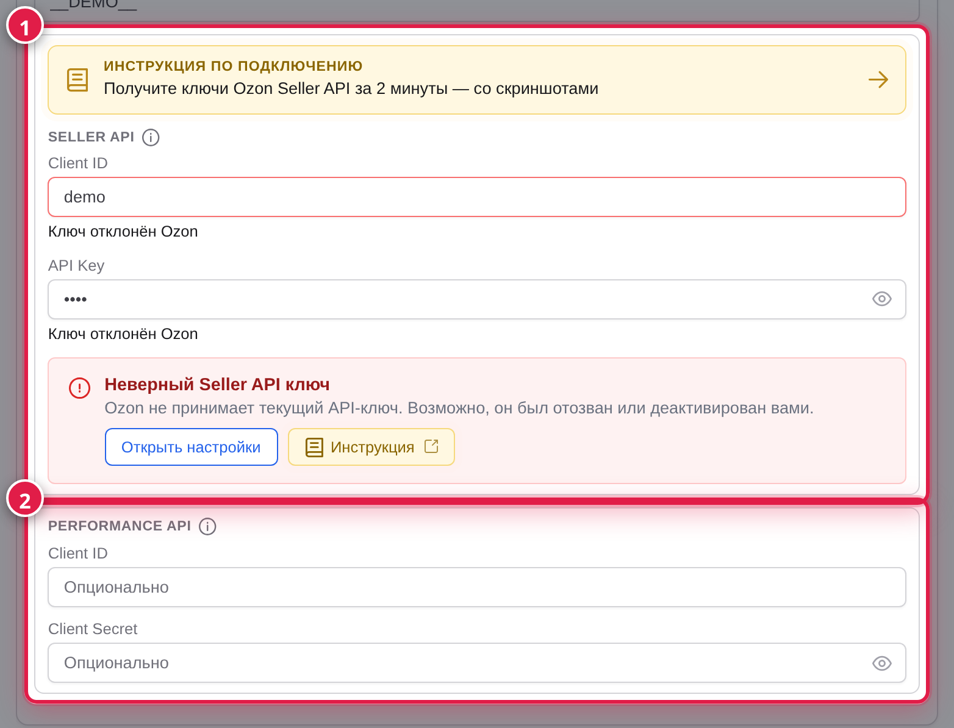Show info tooltip for Seller API
954x728 pixels.
pos(151,137)
